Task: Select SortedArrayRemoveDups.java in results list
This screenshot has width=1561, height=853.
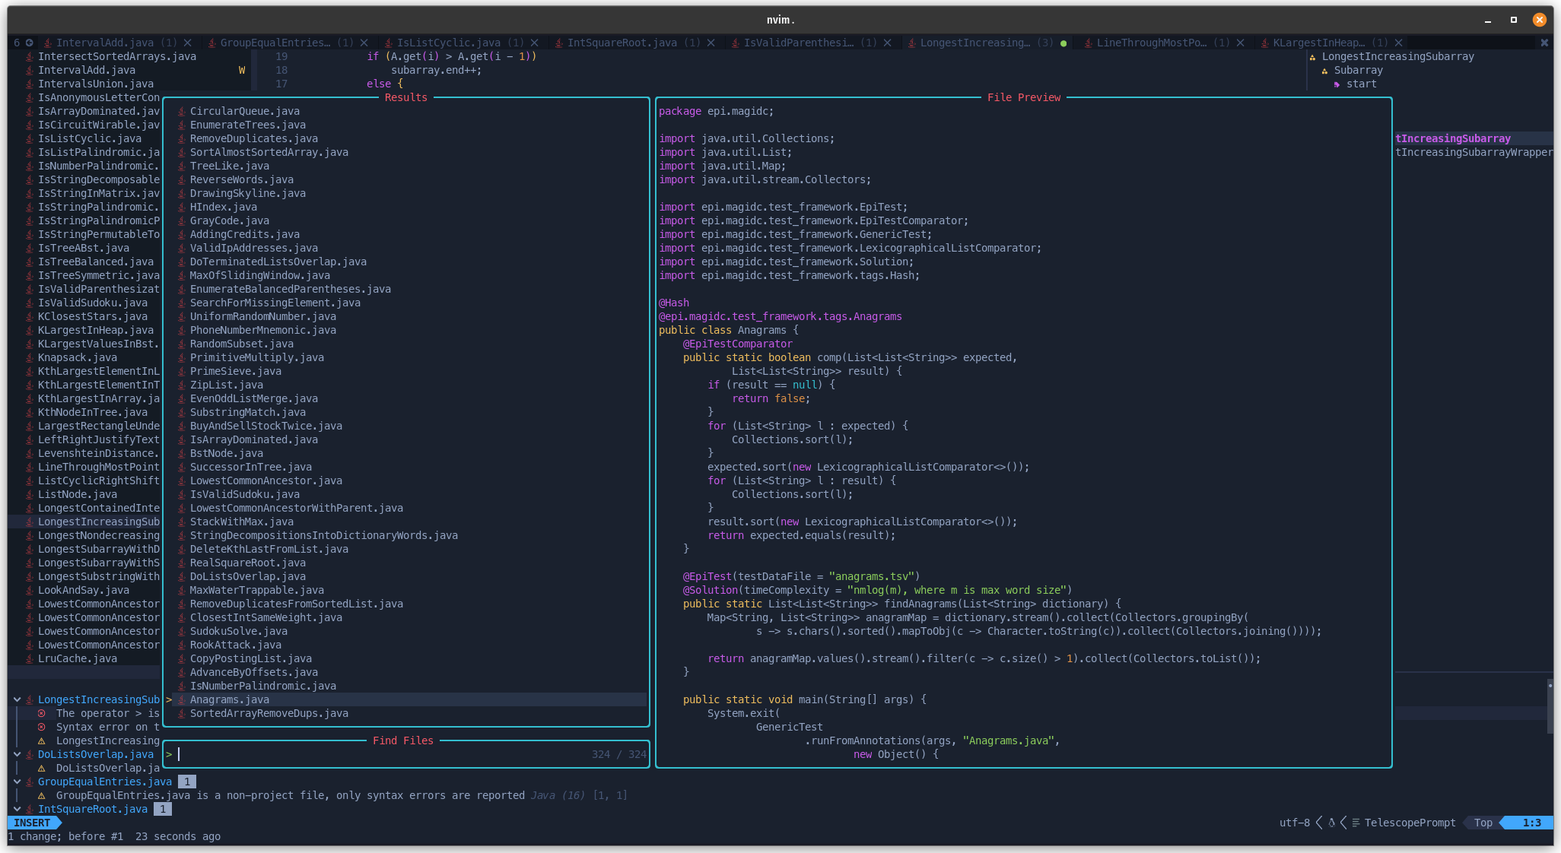Action: tap(269, 713)
